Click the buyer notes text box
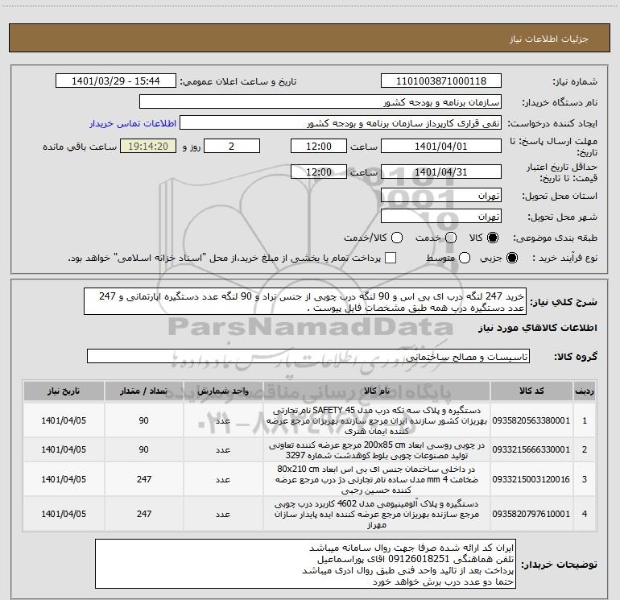Viewport: 620px width, 600px height. [306, 564]
